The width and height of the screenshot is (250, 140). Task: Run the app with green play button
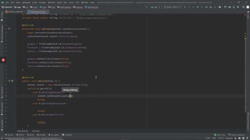185,7
